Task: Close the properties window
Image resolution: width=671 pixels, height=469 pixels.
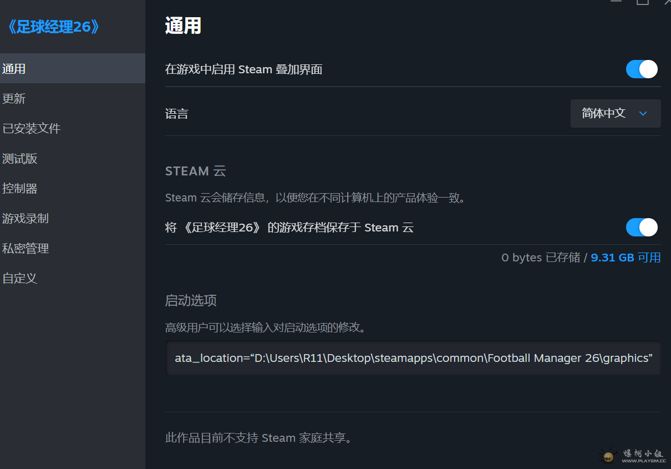Action: 667,2
